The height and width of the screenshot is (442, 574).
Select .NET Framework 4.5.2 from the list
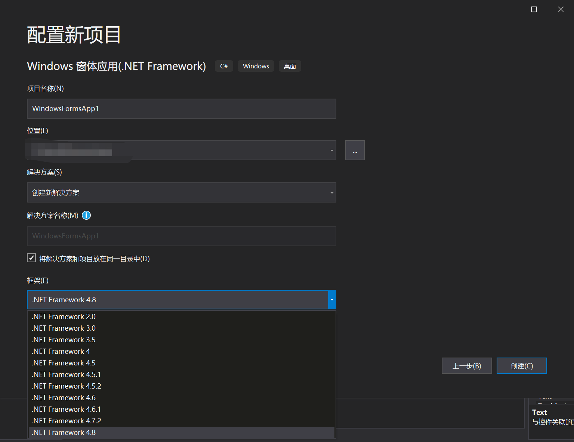coord(66,386)
